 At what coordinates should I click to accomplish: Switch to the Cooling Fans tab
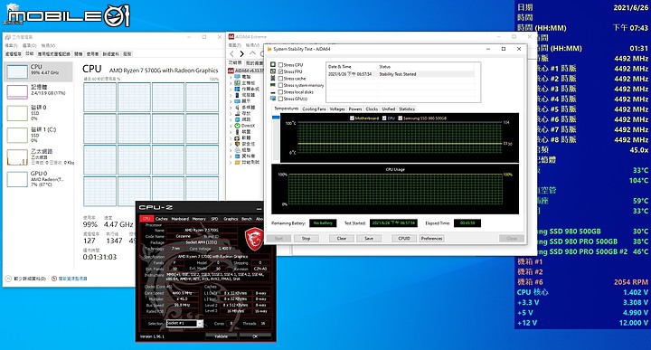(314, 109)
